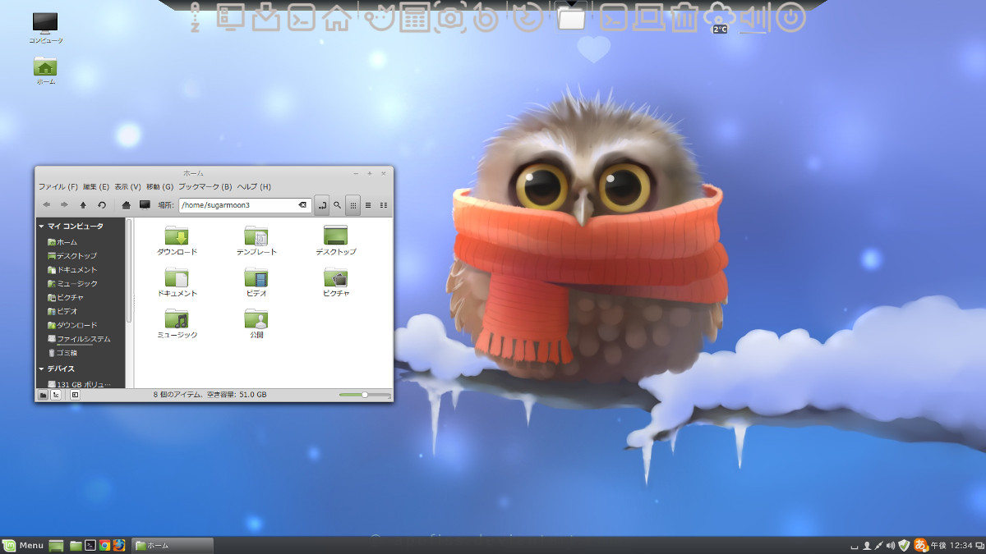Switch to icon view
986x554 pixels.
[x=353, y=204]
